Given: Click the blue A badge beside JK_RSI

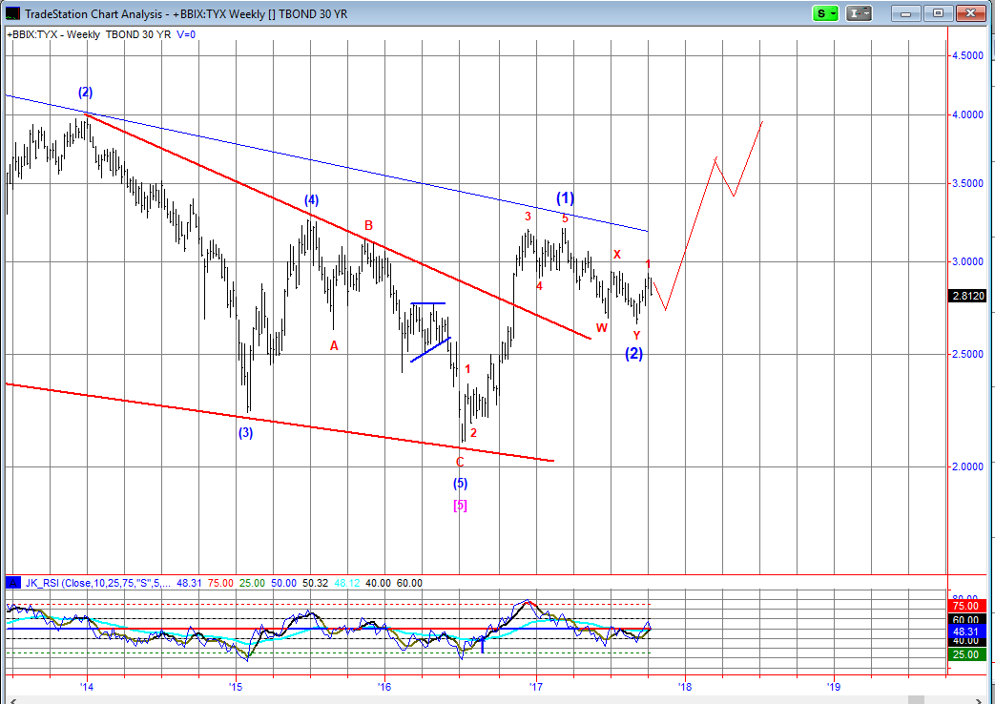Looking at the screenshot, I should [14, 583].
